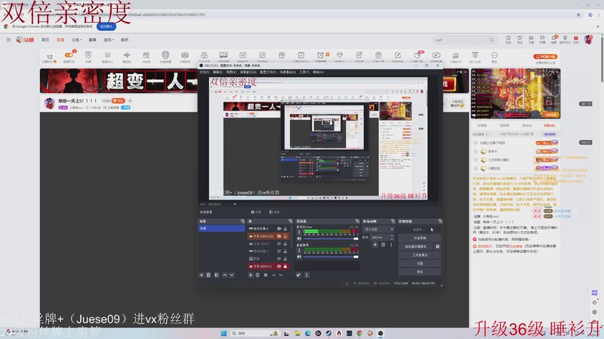Viewport: 604px width, 339px height.
Task: Pop out the Audio Mixer dock panel
Action: (357, 221)
